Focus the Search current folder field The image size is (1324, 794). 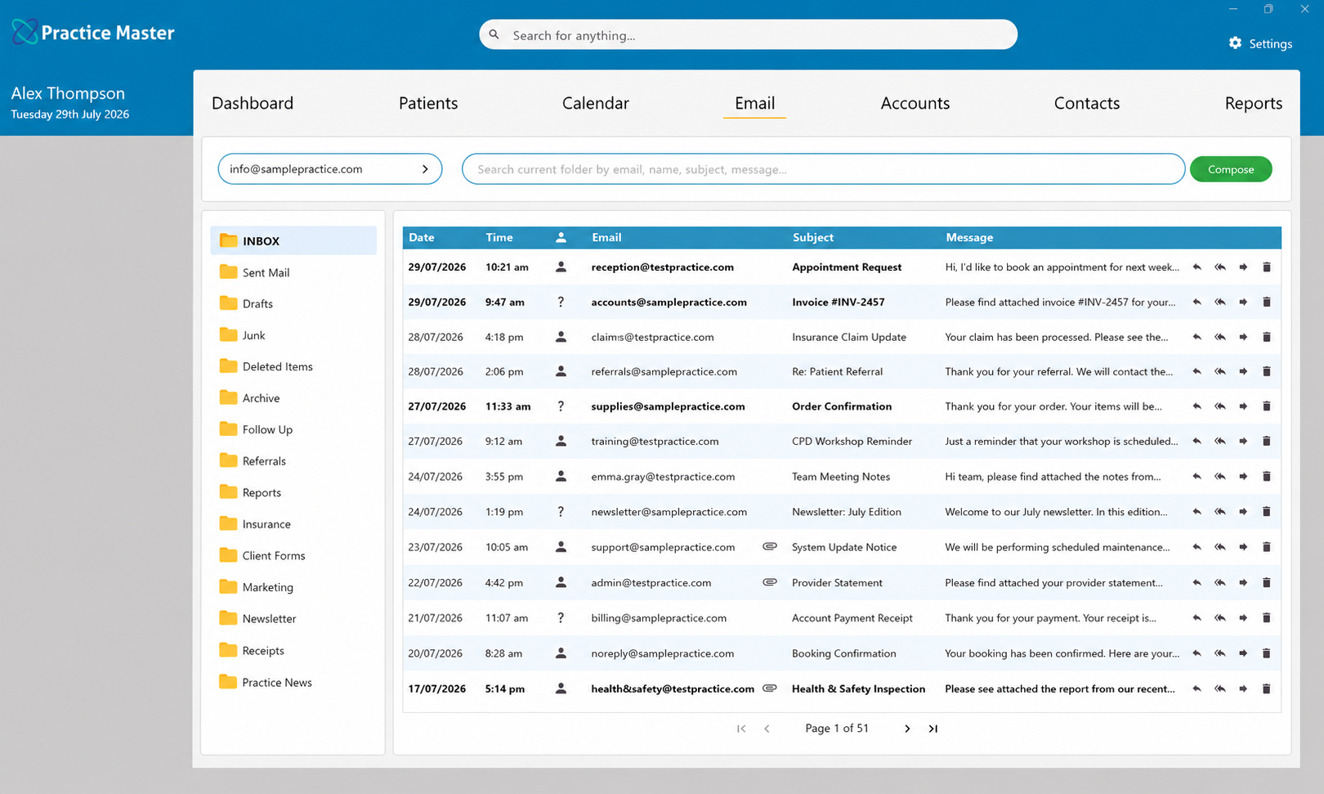click(x=823, y=169)
